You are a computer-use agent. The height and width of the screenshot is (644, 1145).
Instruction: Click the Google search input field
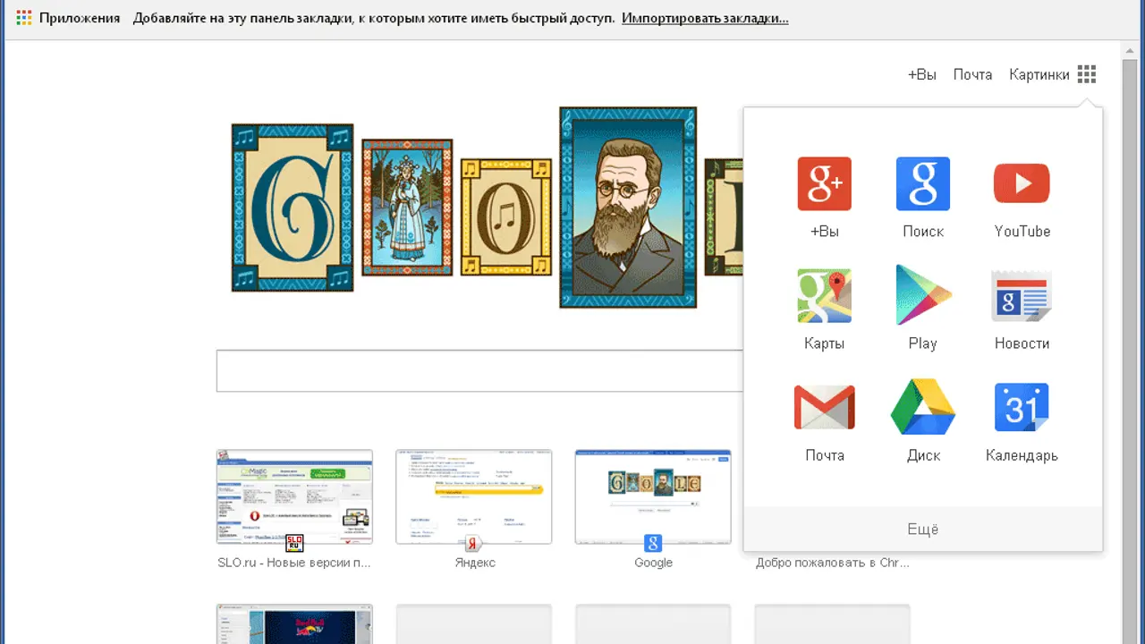coord(479,371)
